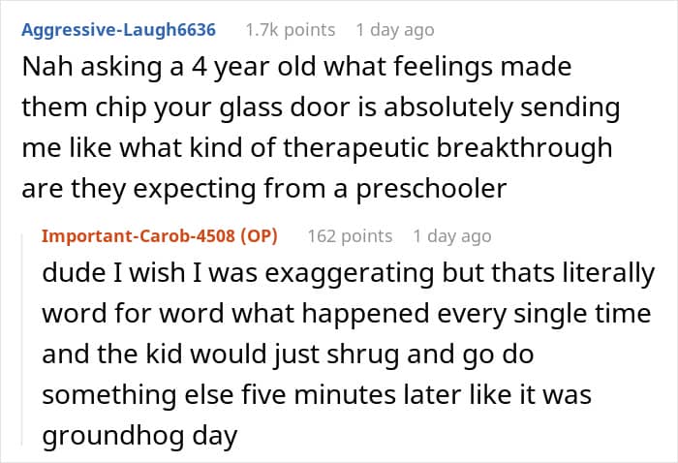Click the 162 points score
Image resolution: width=678 pixels, height=463 pixels.
(x=350, y=235)
